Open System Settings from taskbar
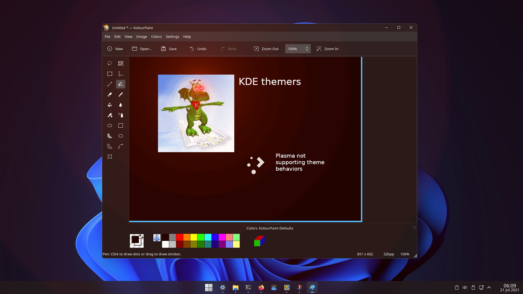Image resolution: width=523 pixels, height=294 pixels. (223, 287)
